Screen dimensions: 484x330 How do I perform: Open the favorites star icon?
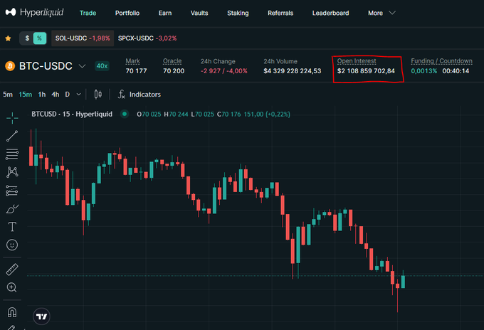8,38
